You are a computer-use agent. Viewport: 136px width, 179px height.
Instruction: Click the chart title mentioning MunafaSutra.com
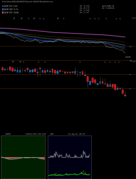pos(27,2)
